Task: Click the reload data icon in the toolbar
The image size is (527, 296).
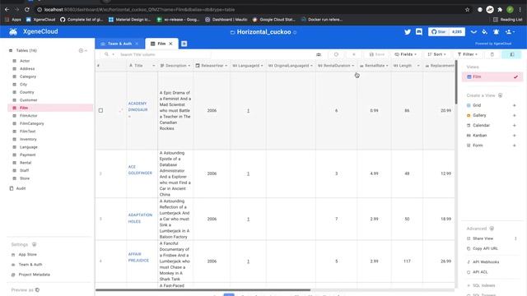Action: 336,54
